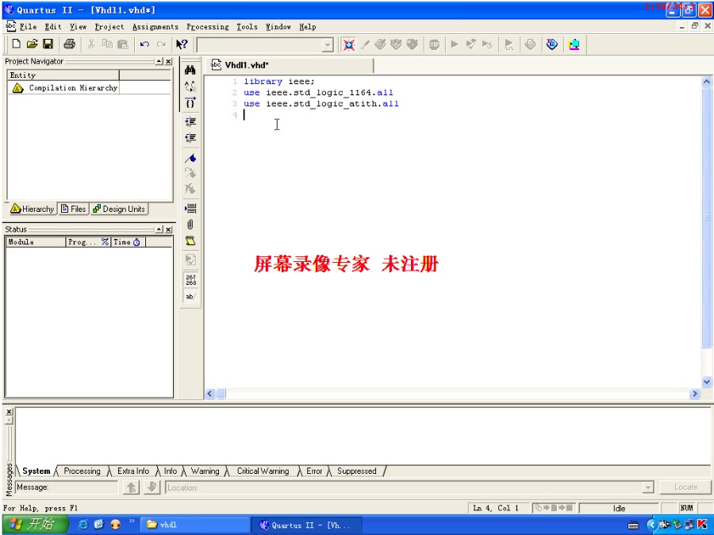This screenshot has height=535, width=714.
Task: Select the Compilation Hierarchy entry
Action: (x=73, y=87)
